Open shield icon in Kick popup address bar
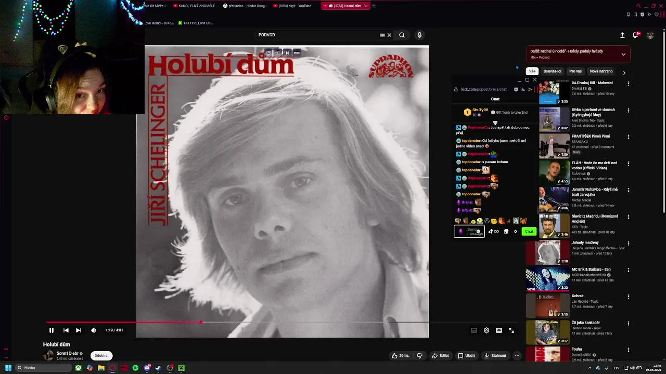The width and height of the screenshot is (666, 374). (516, 89)
